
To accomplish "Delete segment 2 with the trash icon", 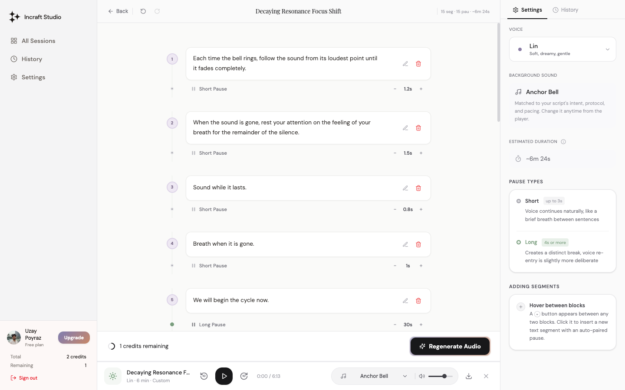I will (418, 128).
